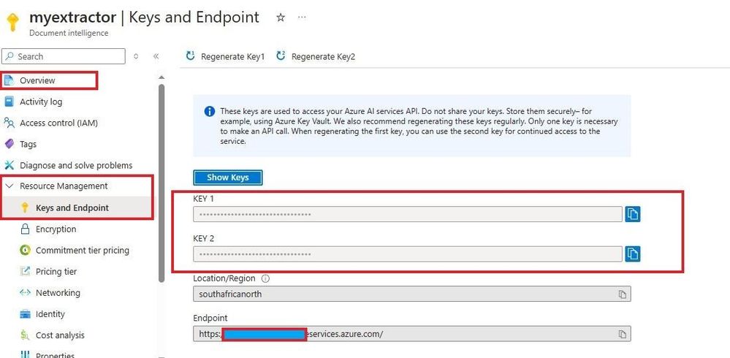This screenshot has width=730, height=358.
Task: Open the Activity log
Action: point(40,102)
